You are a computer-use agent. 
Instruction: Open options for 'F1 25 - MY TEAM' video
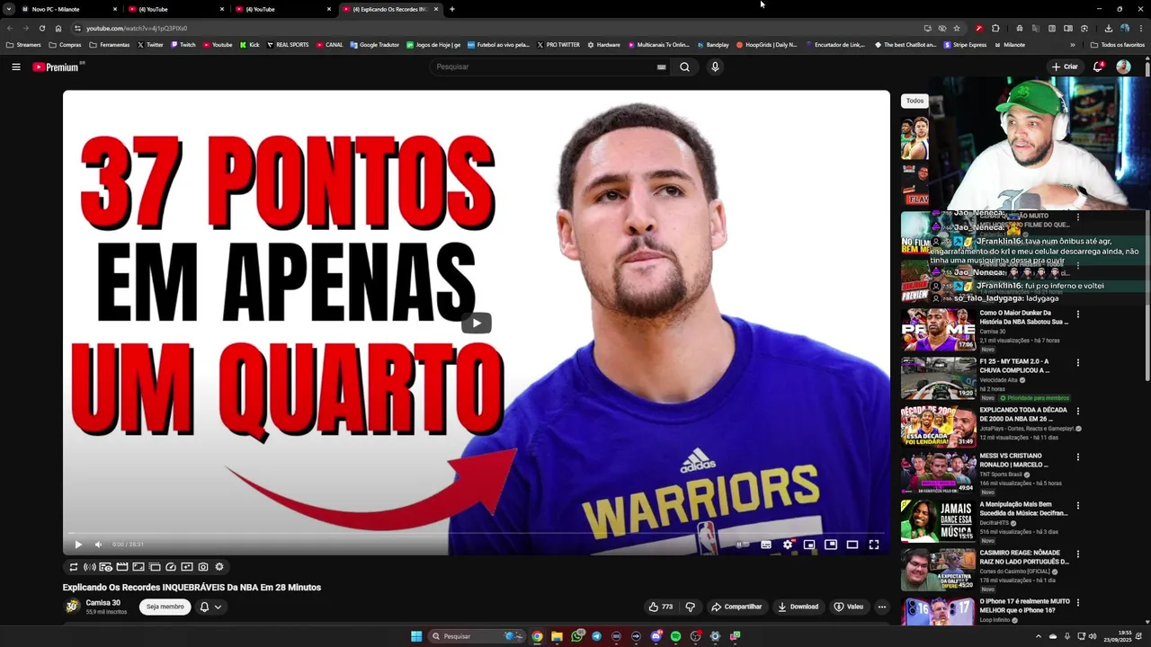(x=1078, y=362)
